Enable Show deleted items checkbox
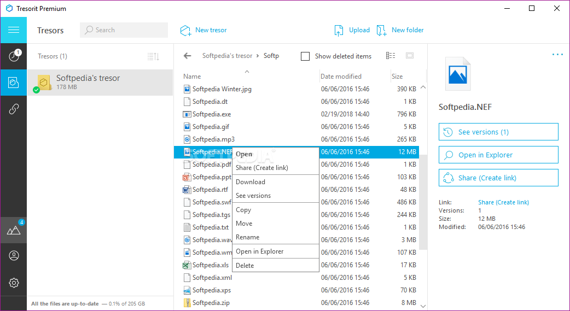This screenshot has height=311, width=570. tap(305, 56)
